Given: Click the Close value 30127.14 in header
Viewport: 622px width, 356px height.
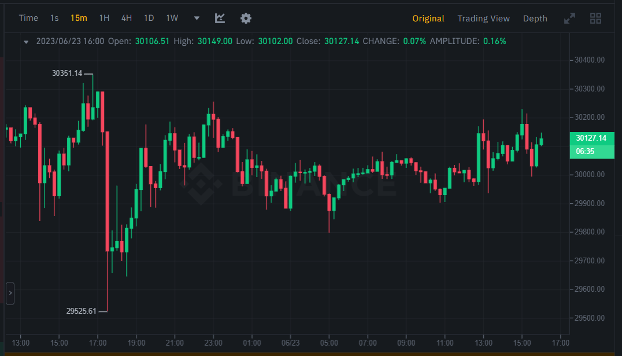Looking at the screenshot, I should (342, 41).
